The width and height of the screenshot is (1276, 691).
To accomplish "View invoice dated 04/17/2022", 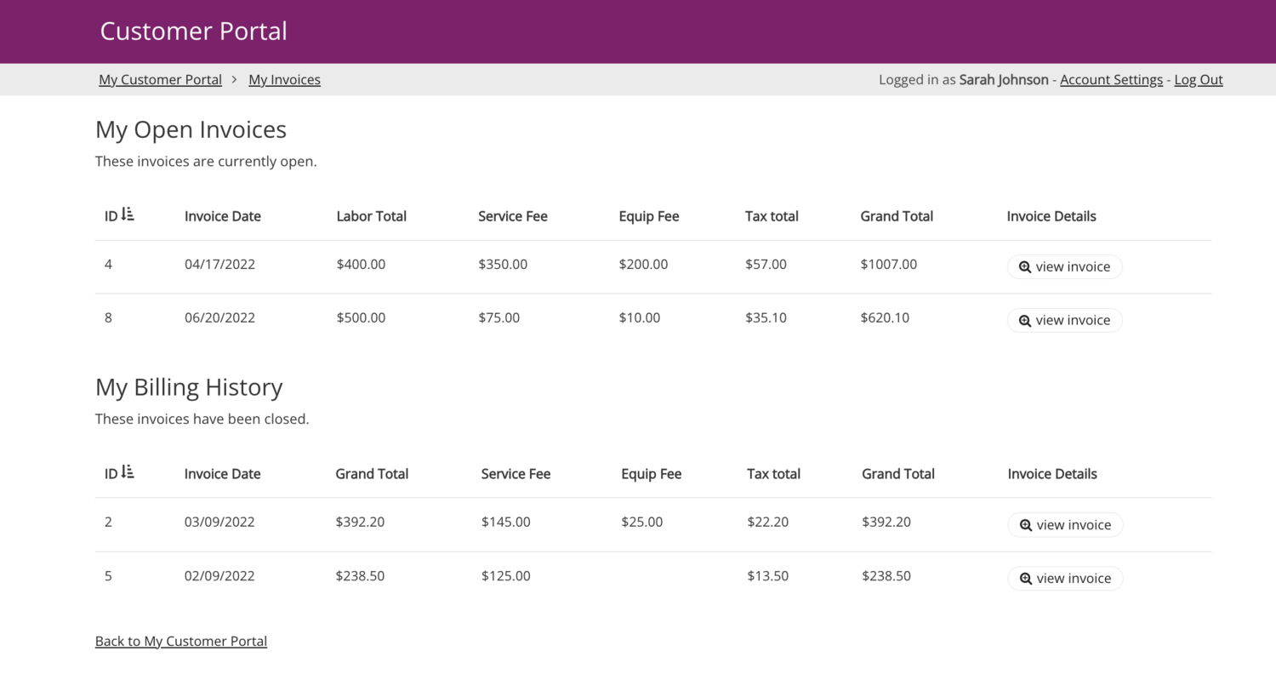I will [1065, 267].
